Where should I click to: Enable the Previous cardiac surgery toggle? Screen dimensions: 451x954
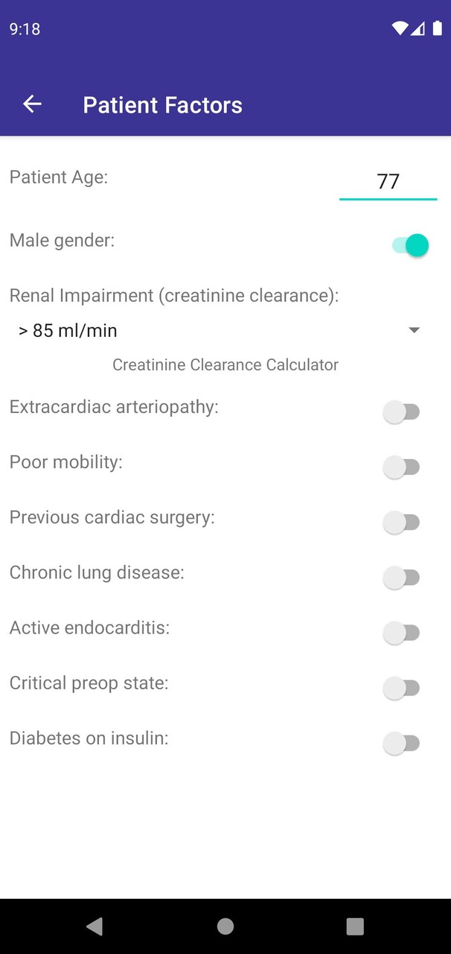[x=402, y=522]
